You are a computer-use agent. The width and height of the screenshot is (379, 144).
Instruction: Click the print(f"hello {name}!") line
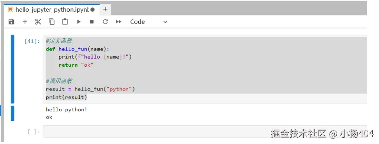click(x=95, y=57)
